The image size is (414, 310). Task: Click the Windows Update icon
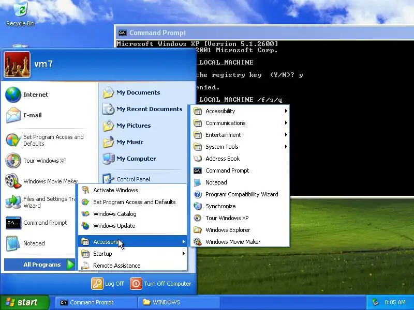tap(85, 226)
